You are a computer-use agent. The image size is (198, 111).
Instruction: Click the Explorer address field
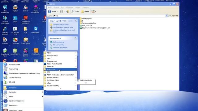coord(109,16)
